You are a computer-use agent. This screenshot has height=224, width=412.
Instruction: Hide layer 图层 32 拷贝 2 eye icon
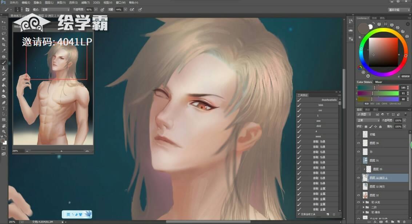tap(359, 178)
